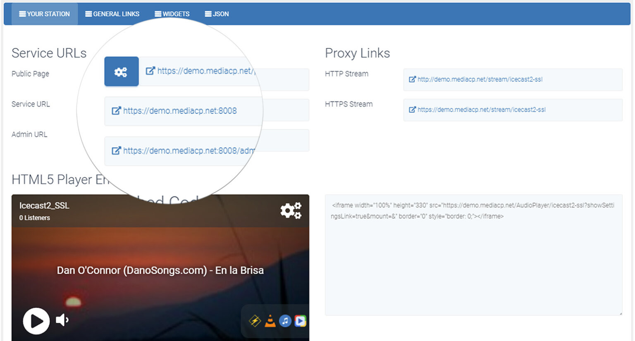Viewport: 635px width, 341px height.
Task: Click the blue gears button beside Public Page
Action: [121, 72]
